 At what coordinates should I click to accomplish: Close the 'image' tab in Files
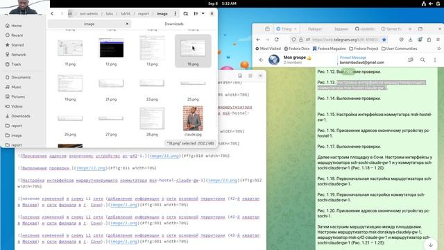click(127, 24)
